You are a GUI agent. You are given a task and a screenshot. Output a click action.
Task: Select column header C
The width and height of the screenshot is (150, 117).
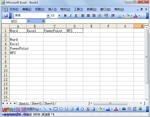[x=54, y=26]
